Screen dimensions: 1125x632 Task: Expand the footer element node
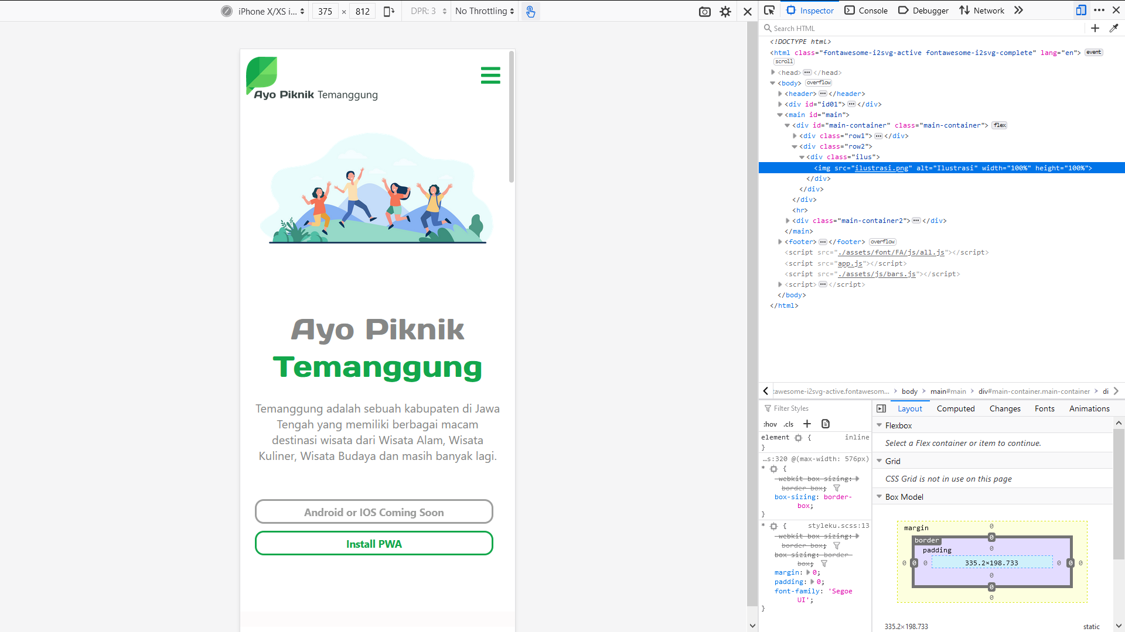780,242
